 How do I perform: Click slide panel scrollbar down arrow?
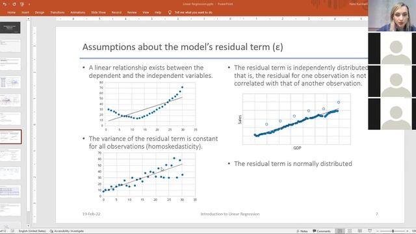(x=28, y=226)
